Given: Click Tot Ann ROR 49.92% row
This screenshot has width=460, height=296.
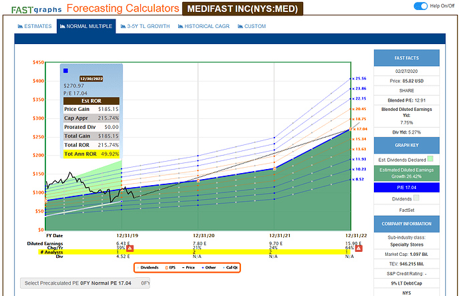Looking at the screenshot, I should click(x=91, y=154).
